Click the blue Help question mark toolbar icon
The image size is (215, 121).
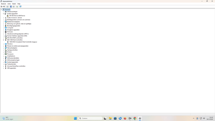(11, 6)
